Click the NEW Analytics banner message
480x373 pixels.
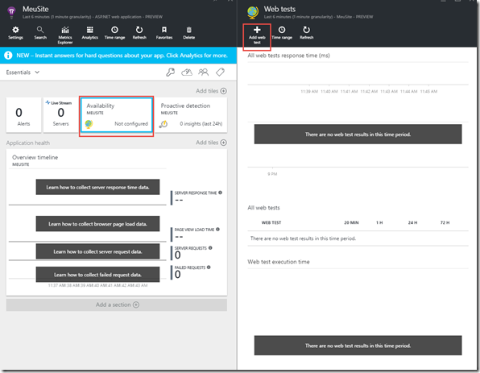pyautogui.click(x=122, y=56)
